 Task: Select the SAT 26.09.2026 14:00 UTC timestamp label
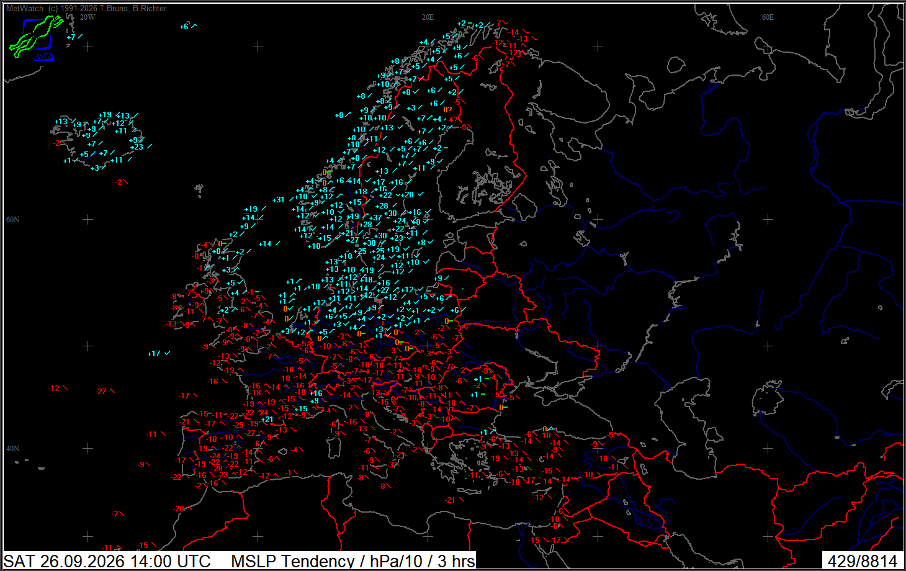[x=107, y=561]
